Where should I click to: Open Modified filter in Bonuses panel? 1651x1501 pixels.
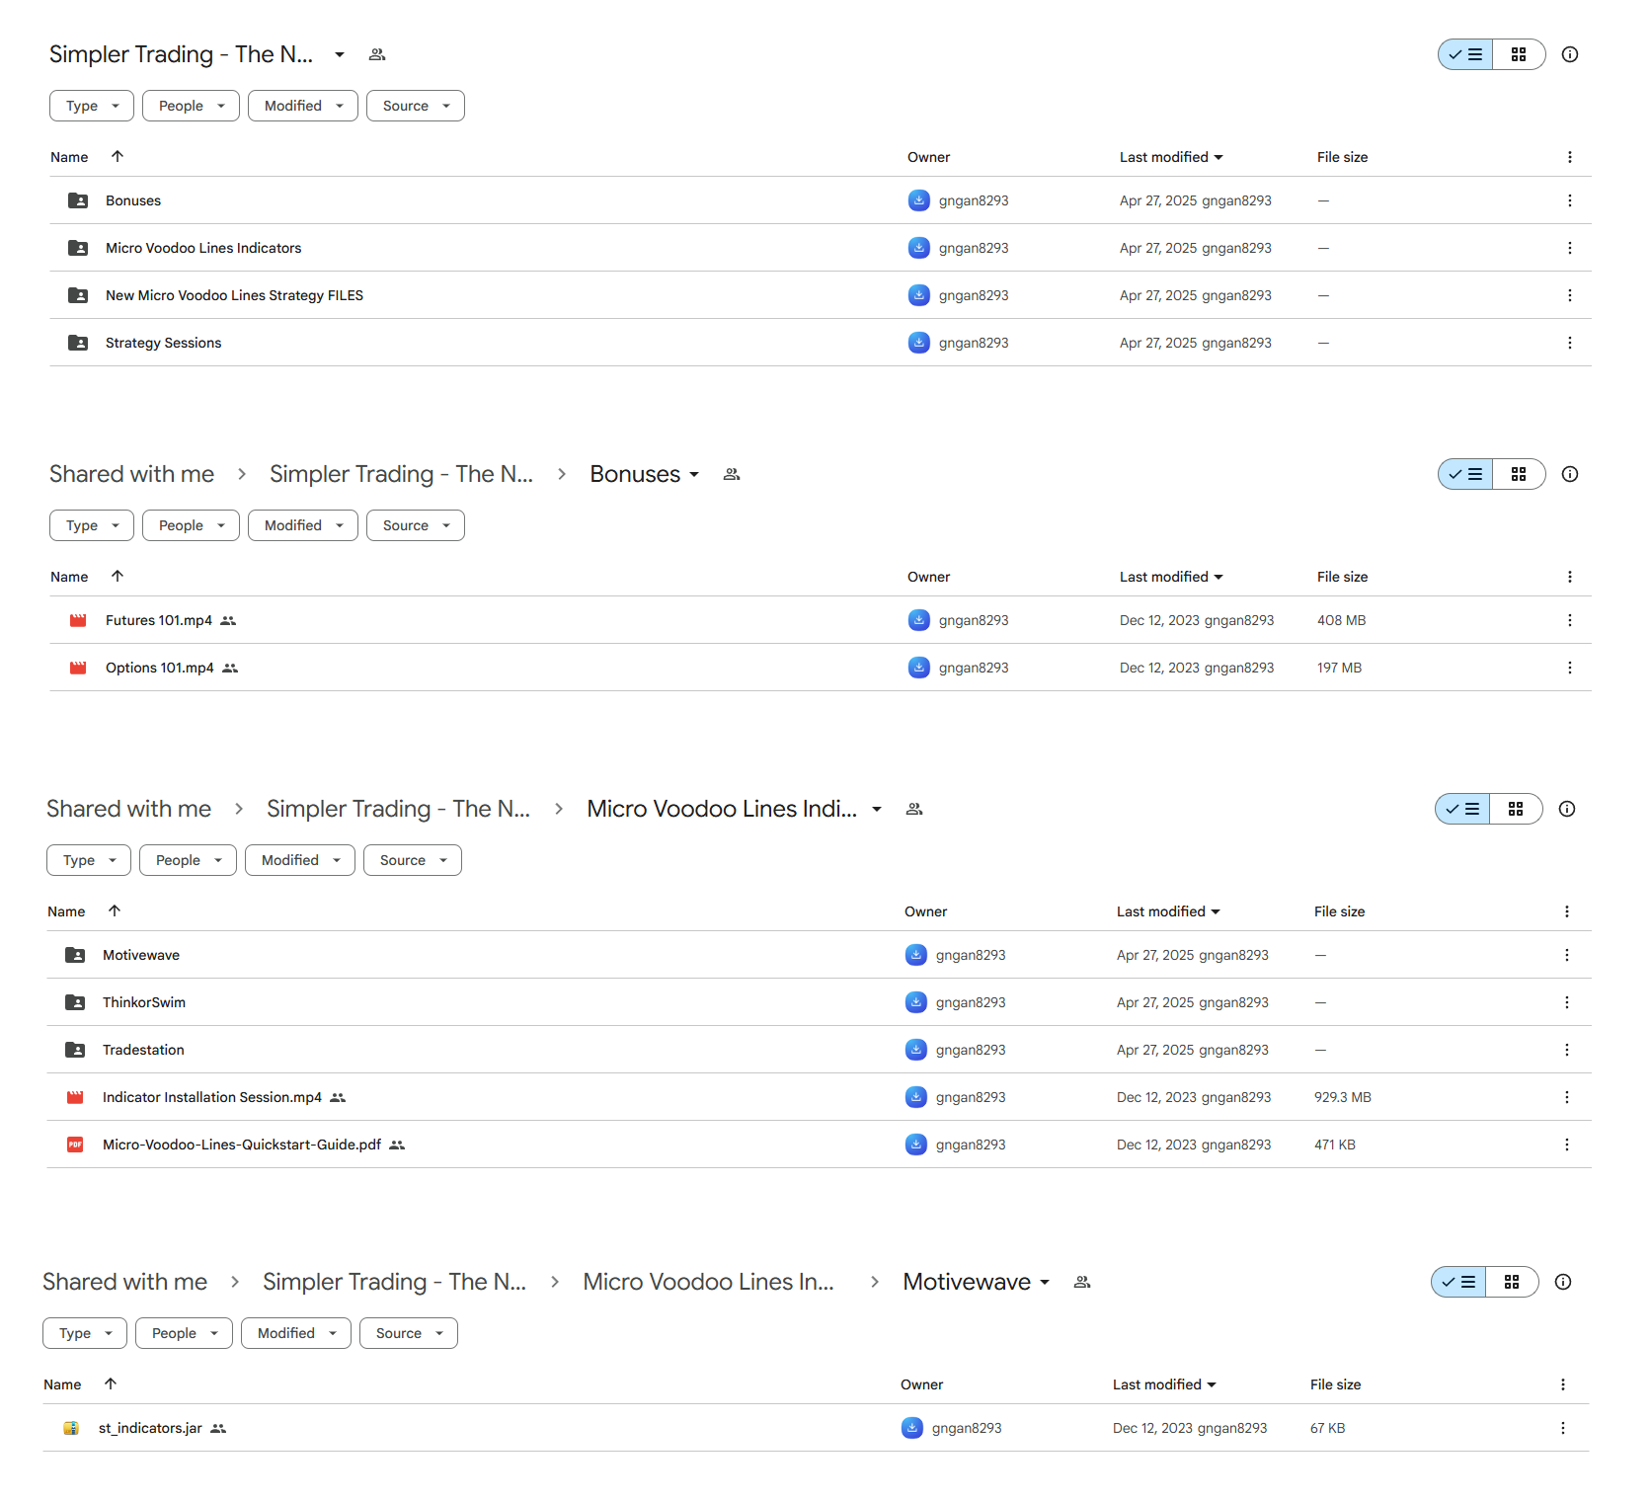click(x=302, y=525)
